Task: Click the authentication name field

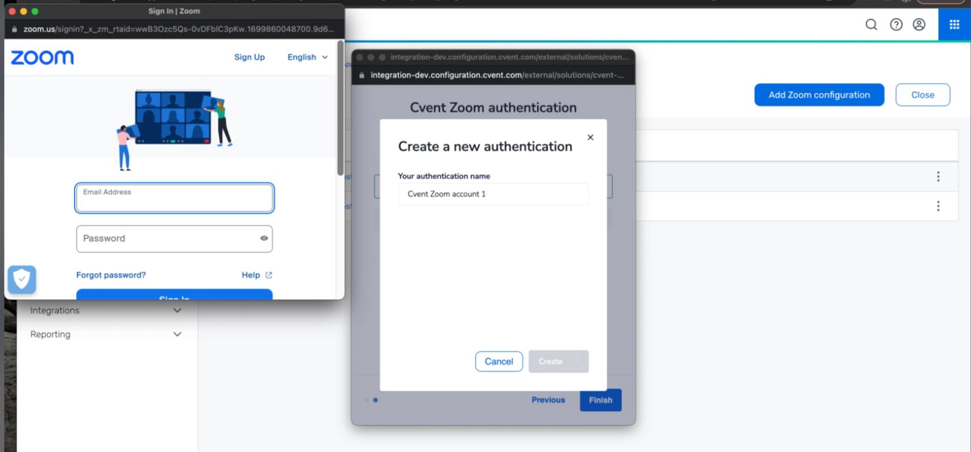Action: point(493,194)
